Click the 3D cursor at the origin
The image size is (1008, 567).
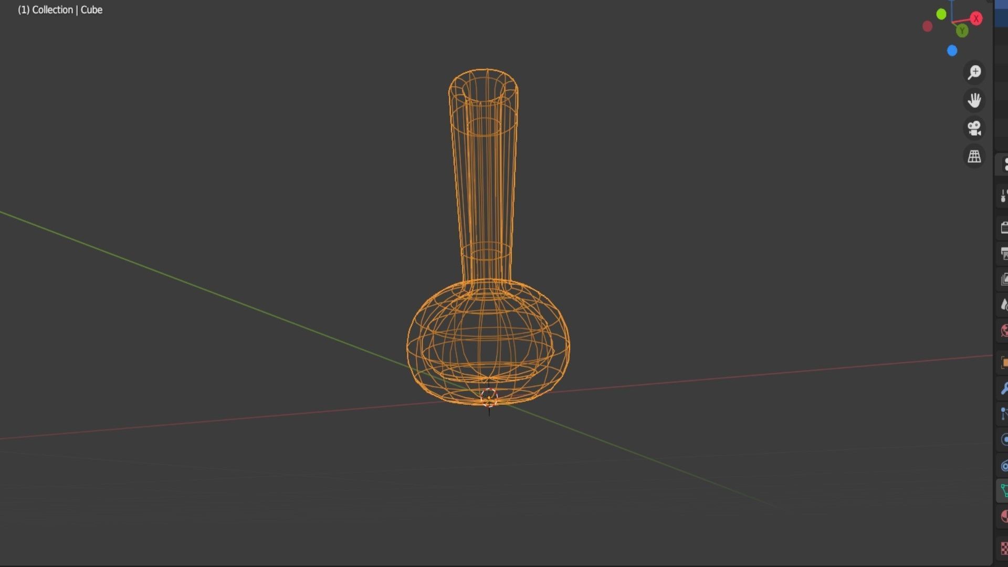[x=489, y=397]
